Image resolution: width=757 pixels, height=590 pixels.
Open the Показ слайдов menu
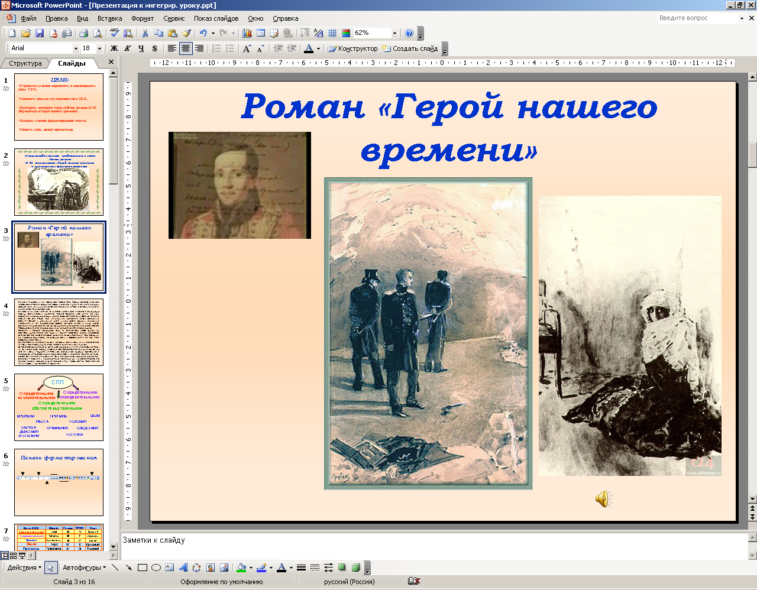[x=216, y=18]
